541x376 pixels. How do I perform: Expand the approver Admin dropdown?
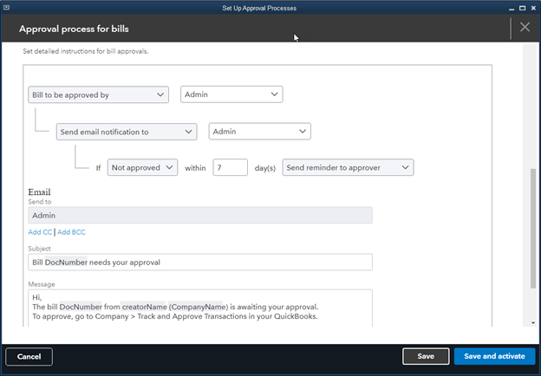[x=231, y=94]
